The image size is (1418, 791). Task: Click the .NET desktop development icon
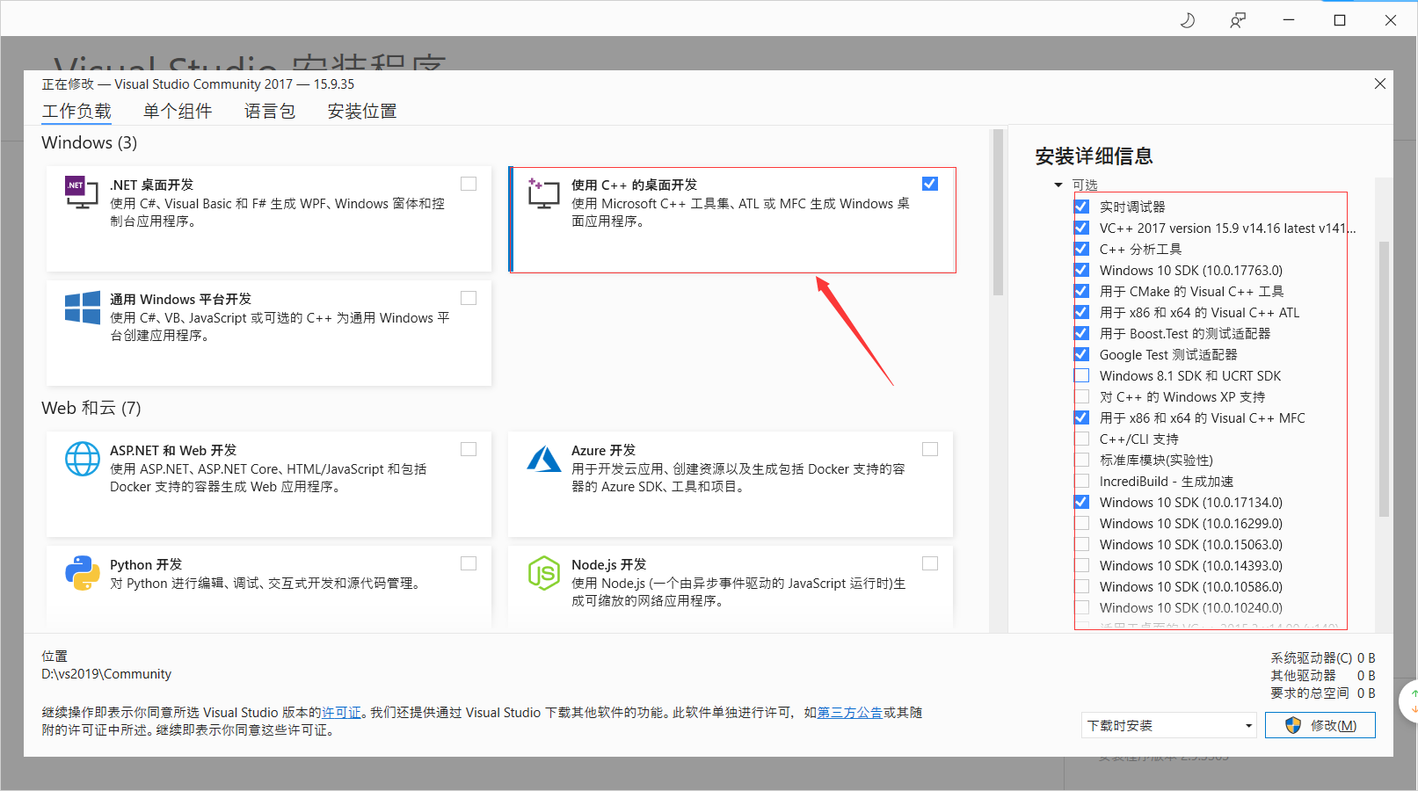(x=81, y=192)
